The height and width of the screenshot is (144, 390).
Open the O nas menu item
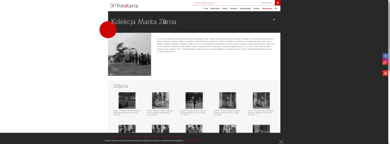point(205,8)
